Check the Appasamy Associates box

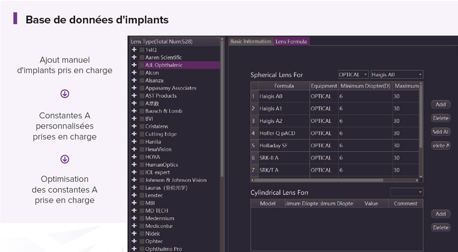tap(142, 88)
